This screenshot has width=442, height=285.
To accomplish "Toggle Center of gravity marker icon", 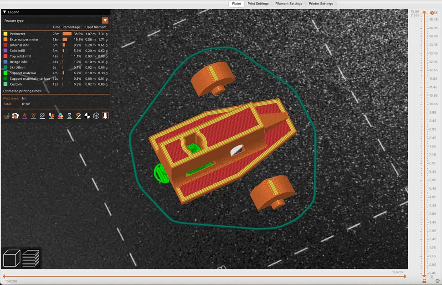I will pyautogui.click(x=87, y=116).
